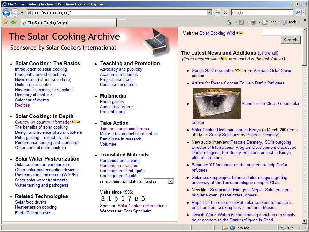Click the 'here' latest issue link
Screen dimensions: 309x232
click(66, 80)
